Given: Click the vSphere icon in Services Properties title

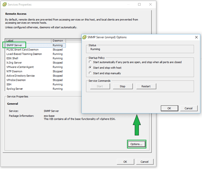Looking at the screenshot, I should pyautogui.click(x=5, y=5).
